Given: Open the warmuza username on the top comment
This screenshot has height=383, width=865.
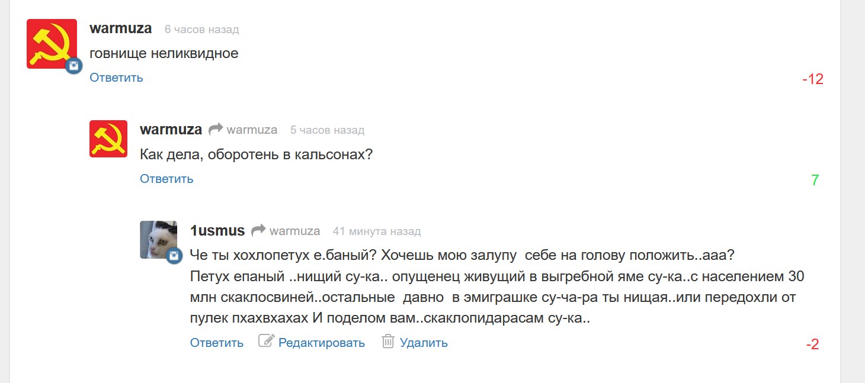Looking at the screenshot, I should tap(121, 28).
